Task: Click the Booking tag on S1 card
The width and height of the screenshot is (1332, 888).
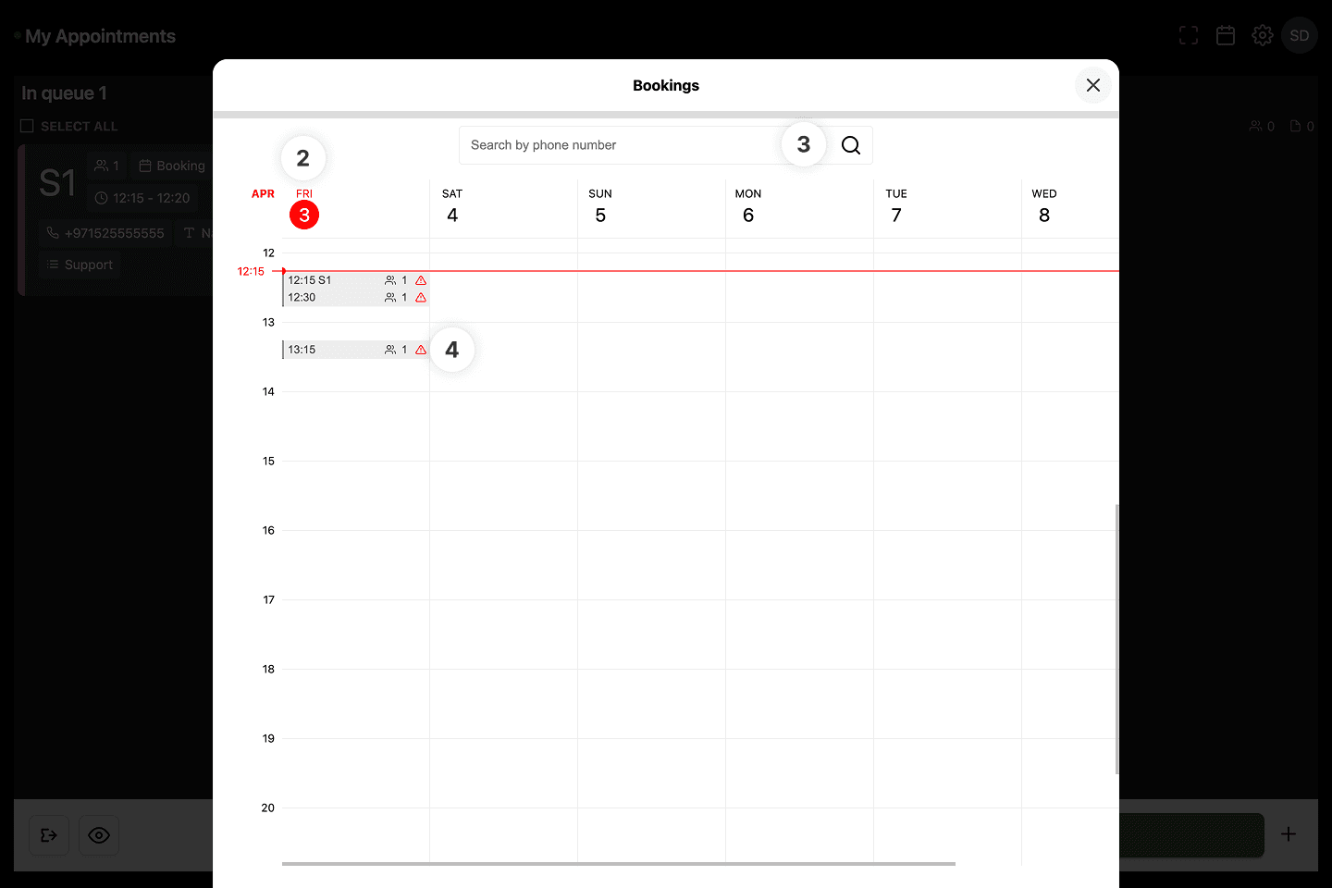Action: point(172,166)
